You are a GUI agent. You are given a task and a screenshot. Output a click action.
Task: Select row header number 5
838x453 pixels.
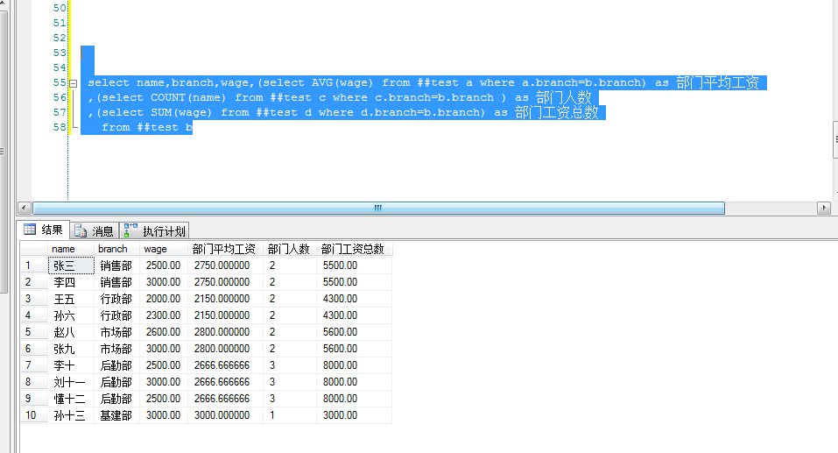click(x=34, y=332)
